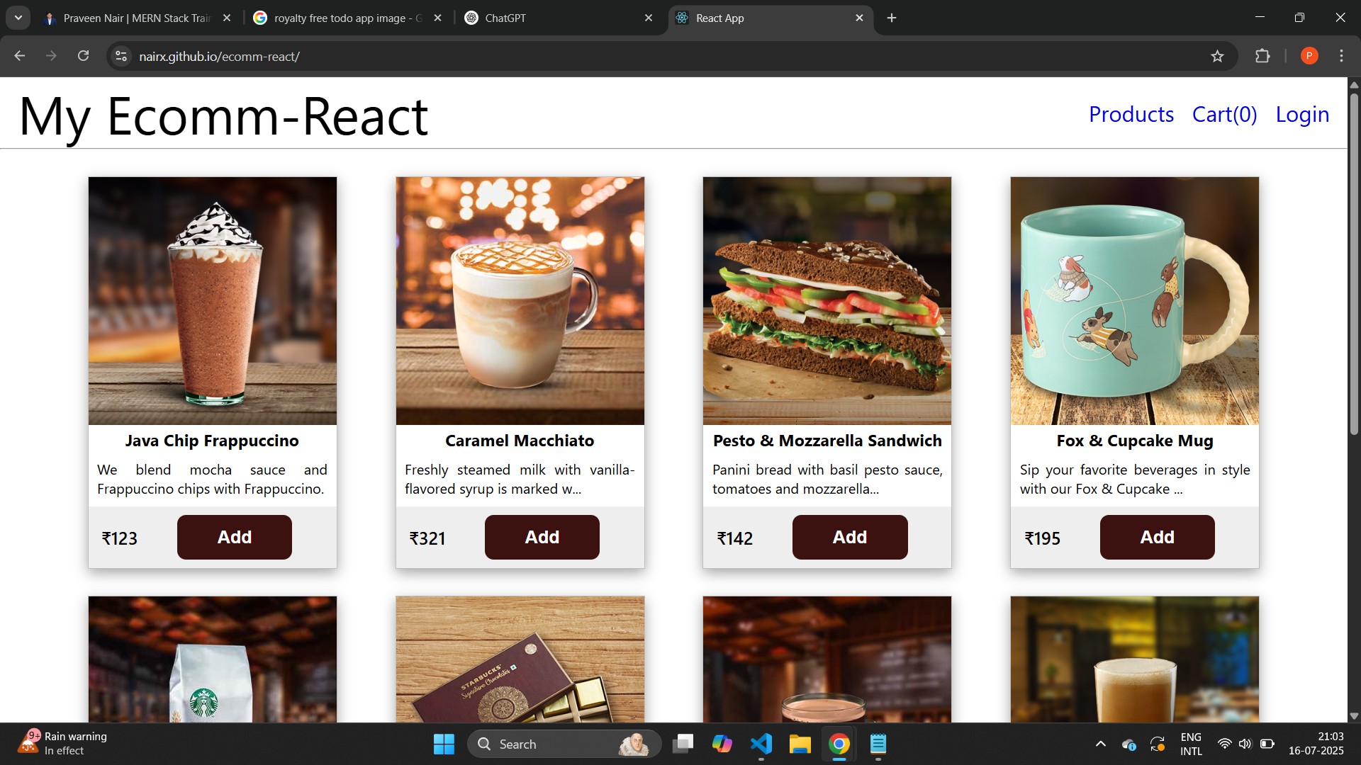This screenshot has height=765, width=1361.
Task: Click the Chrome profile avatar
Action: pos(1309,56)
